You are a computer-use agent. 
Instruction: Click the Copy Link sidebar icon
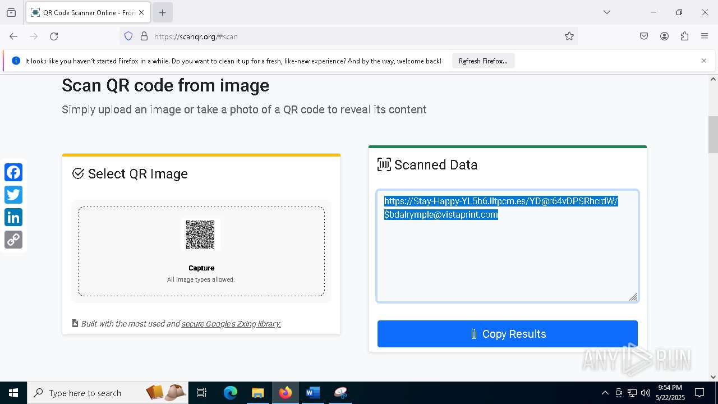click(13, 240)
